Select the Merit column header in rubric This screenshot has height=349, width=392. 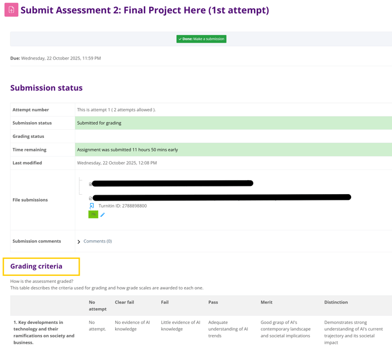pos(266,302)
